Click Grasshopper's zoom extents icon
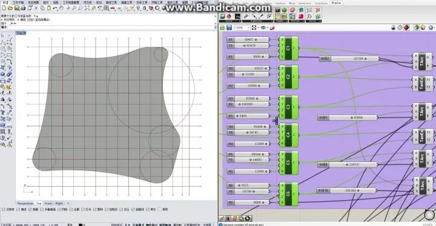 tap(254, 27)
